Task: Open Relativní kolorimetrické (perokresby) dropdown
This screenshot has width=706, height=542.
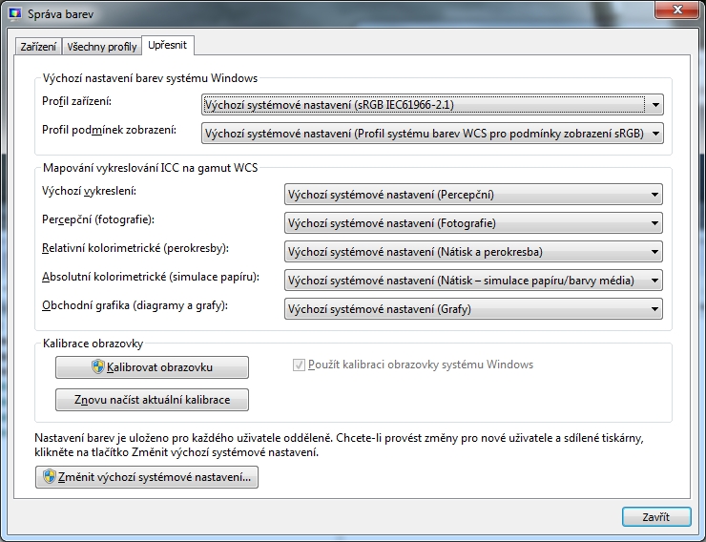Action: (x=473, y=252)
